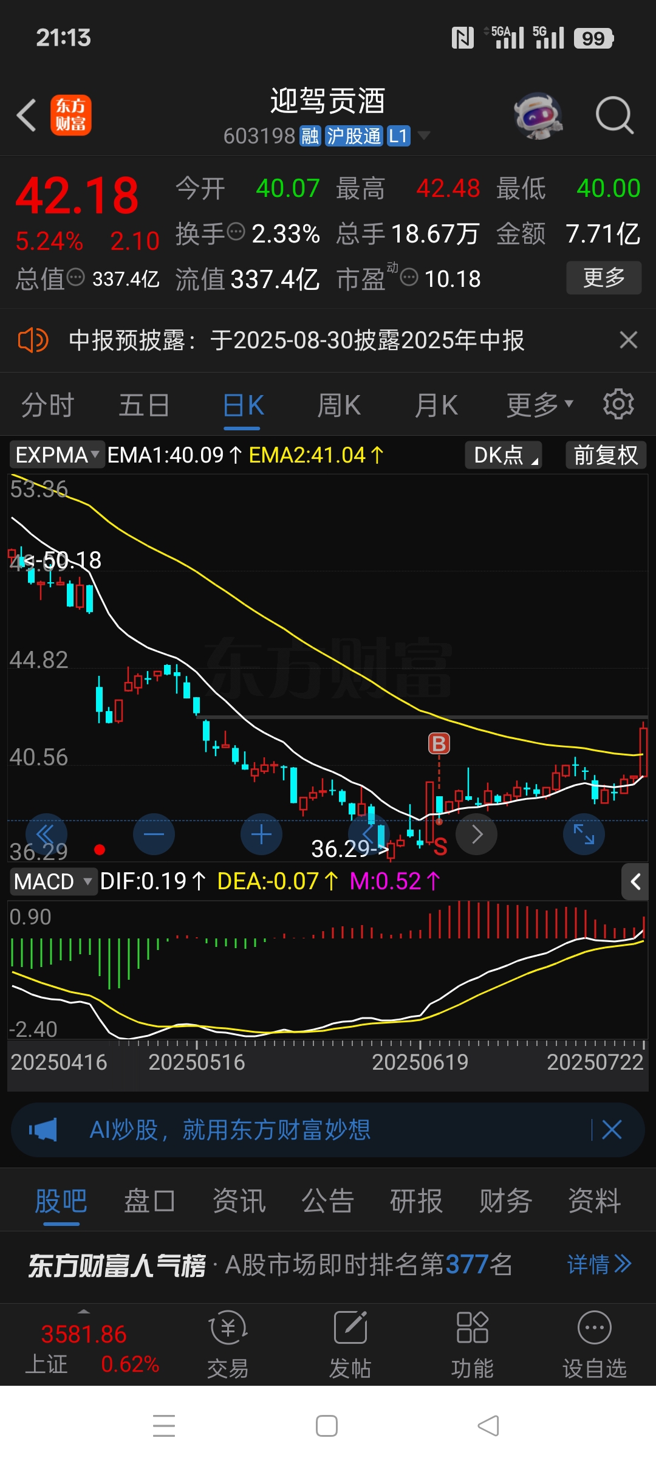The height and width of the screenshot is (1466, 656).
Task: Open 详情 ranking details link
Action: coord(599,1265)
